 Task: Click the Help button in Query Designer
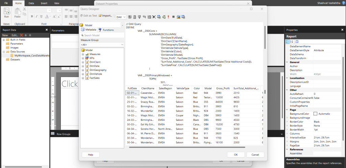(x=91, y=155)
